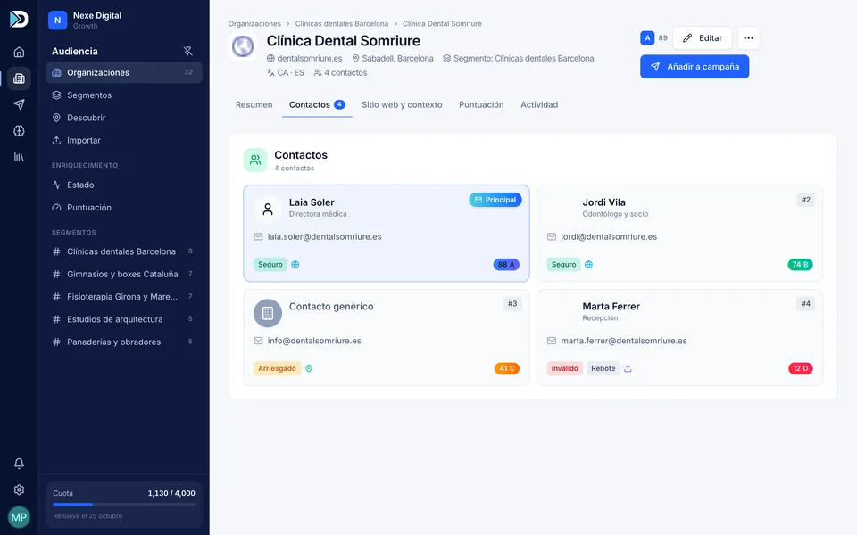Open campaigns via the paper-plane rail icon

[19, 104]
